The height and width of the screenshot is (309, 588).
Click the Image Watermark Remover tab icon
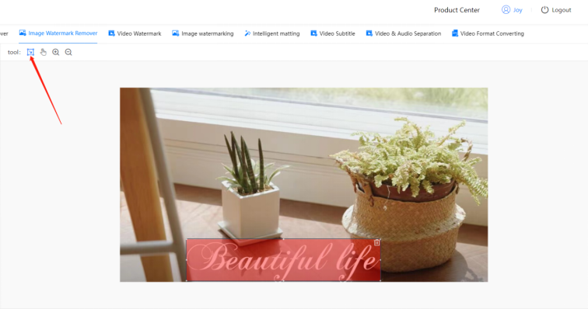pos(23,33)
